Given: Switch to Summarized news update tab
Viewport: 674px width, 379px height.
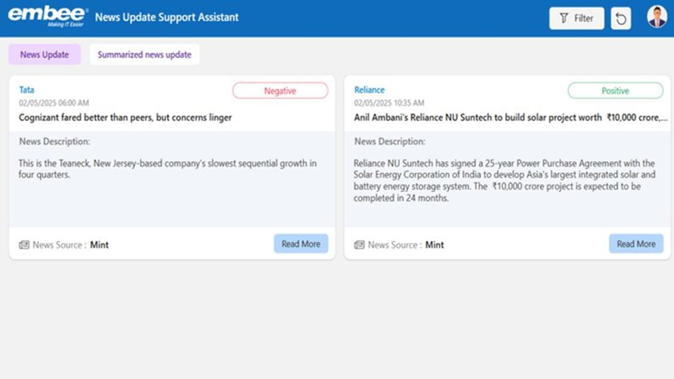Looking at the screenshot, I should pos(144,54).
